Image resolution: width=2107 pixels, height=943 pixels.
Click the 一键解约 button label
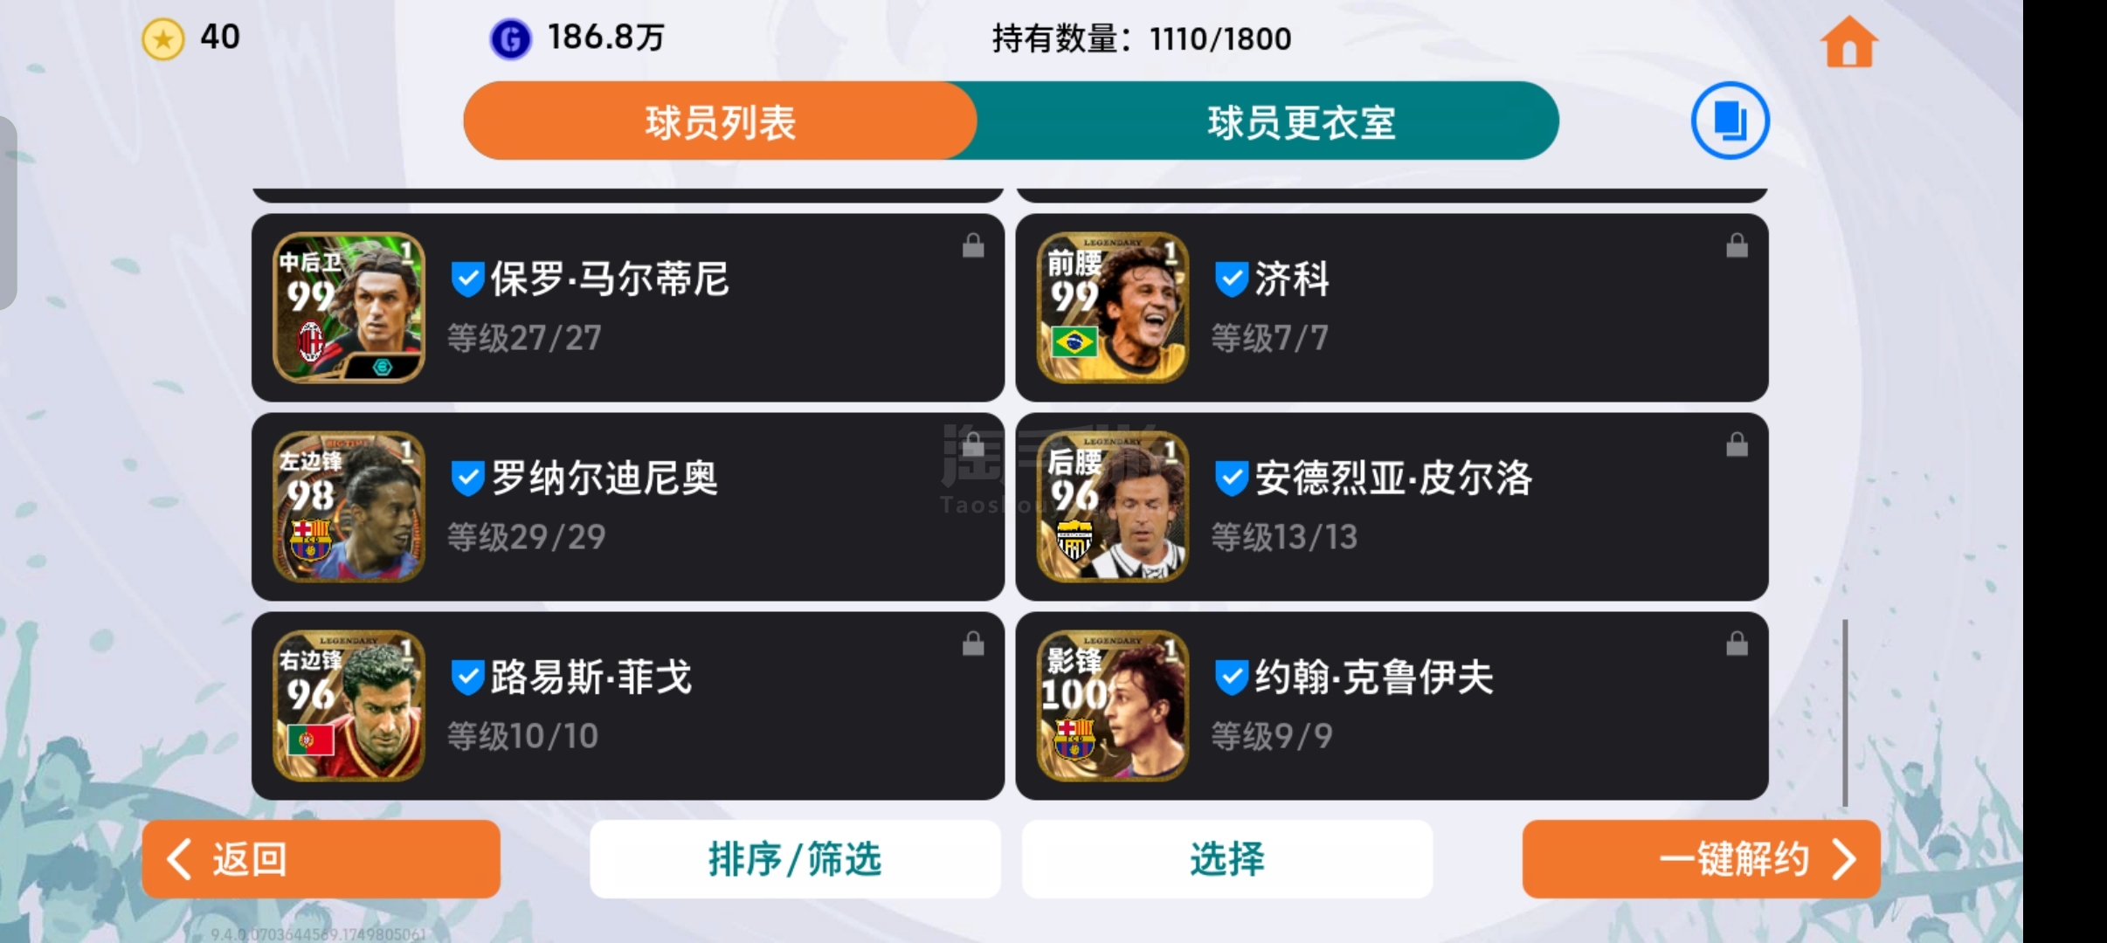pyautogui.click(x=1733, y=859)
